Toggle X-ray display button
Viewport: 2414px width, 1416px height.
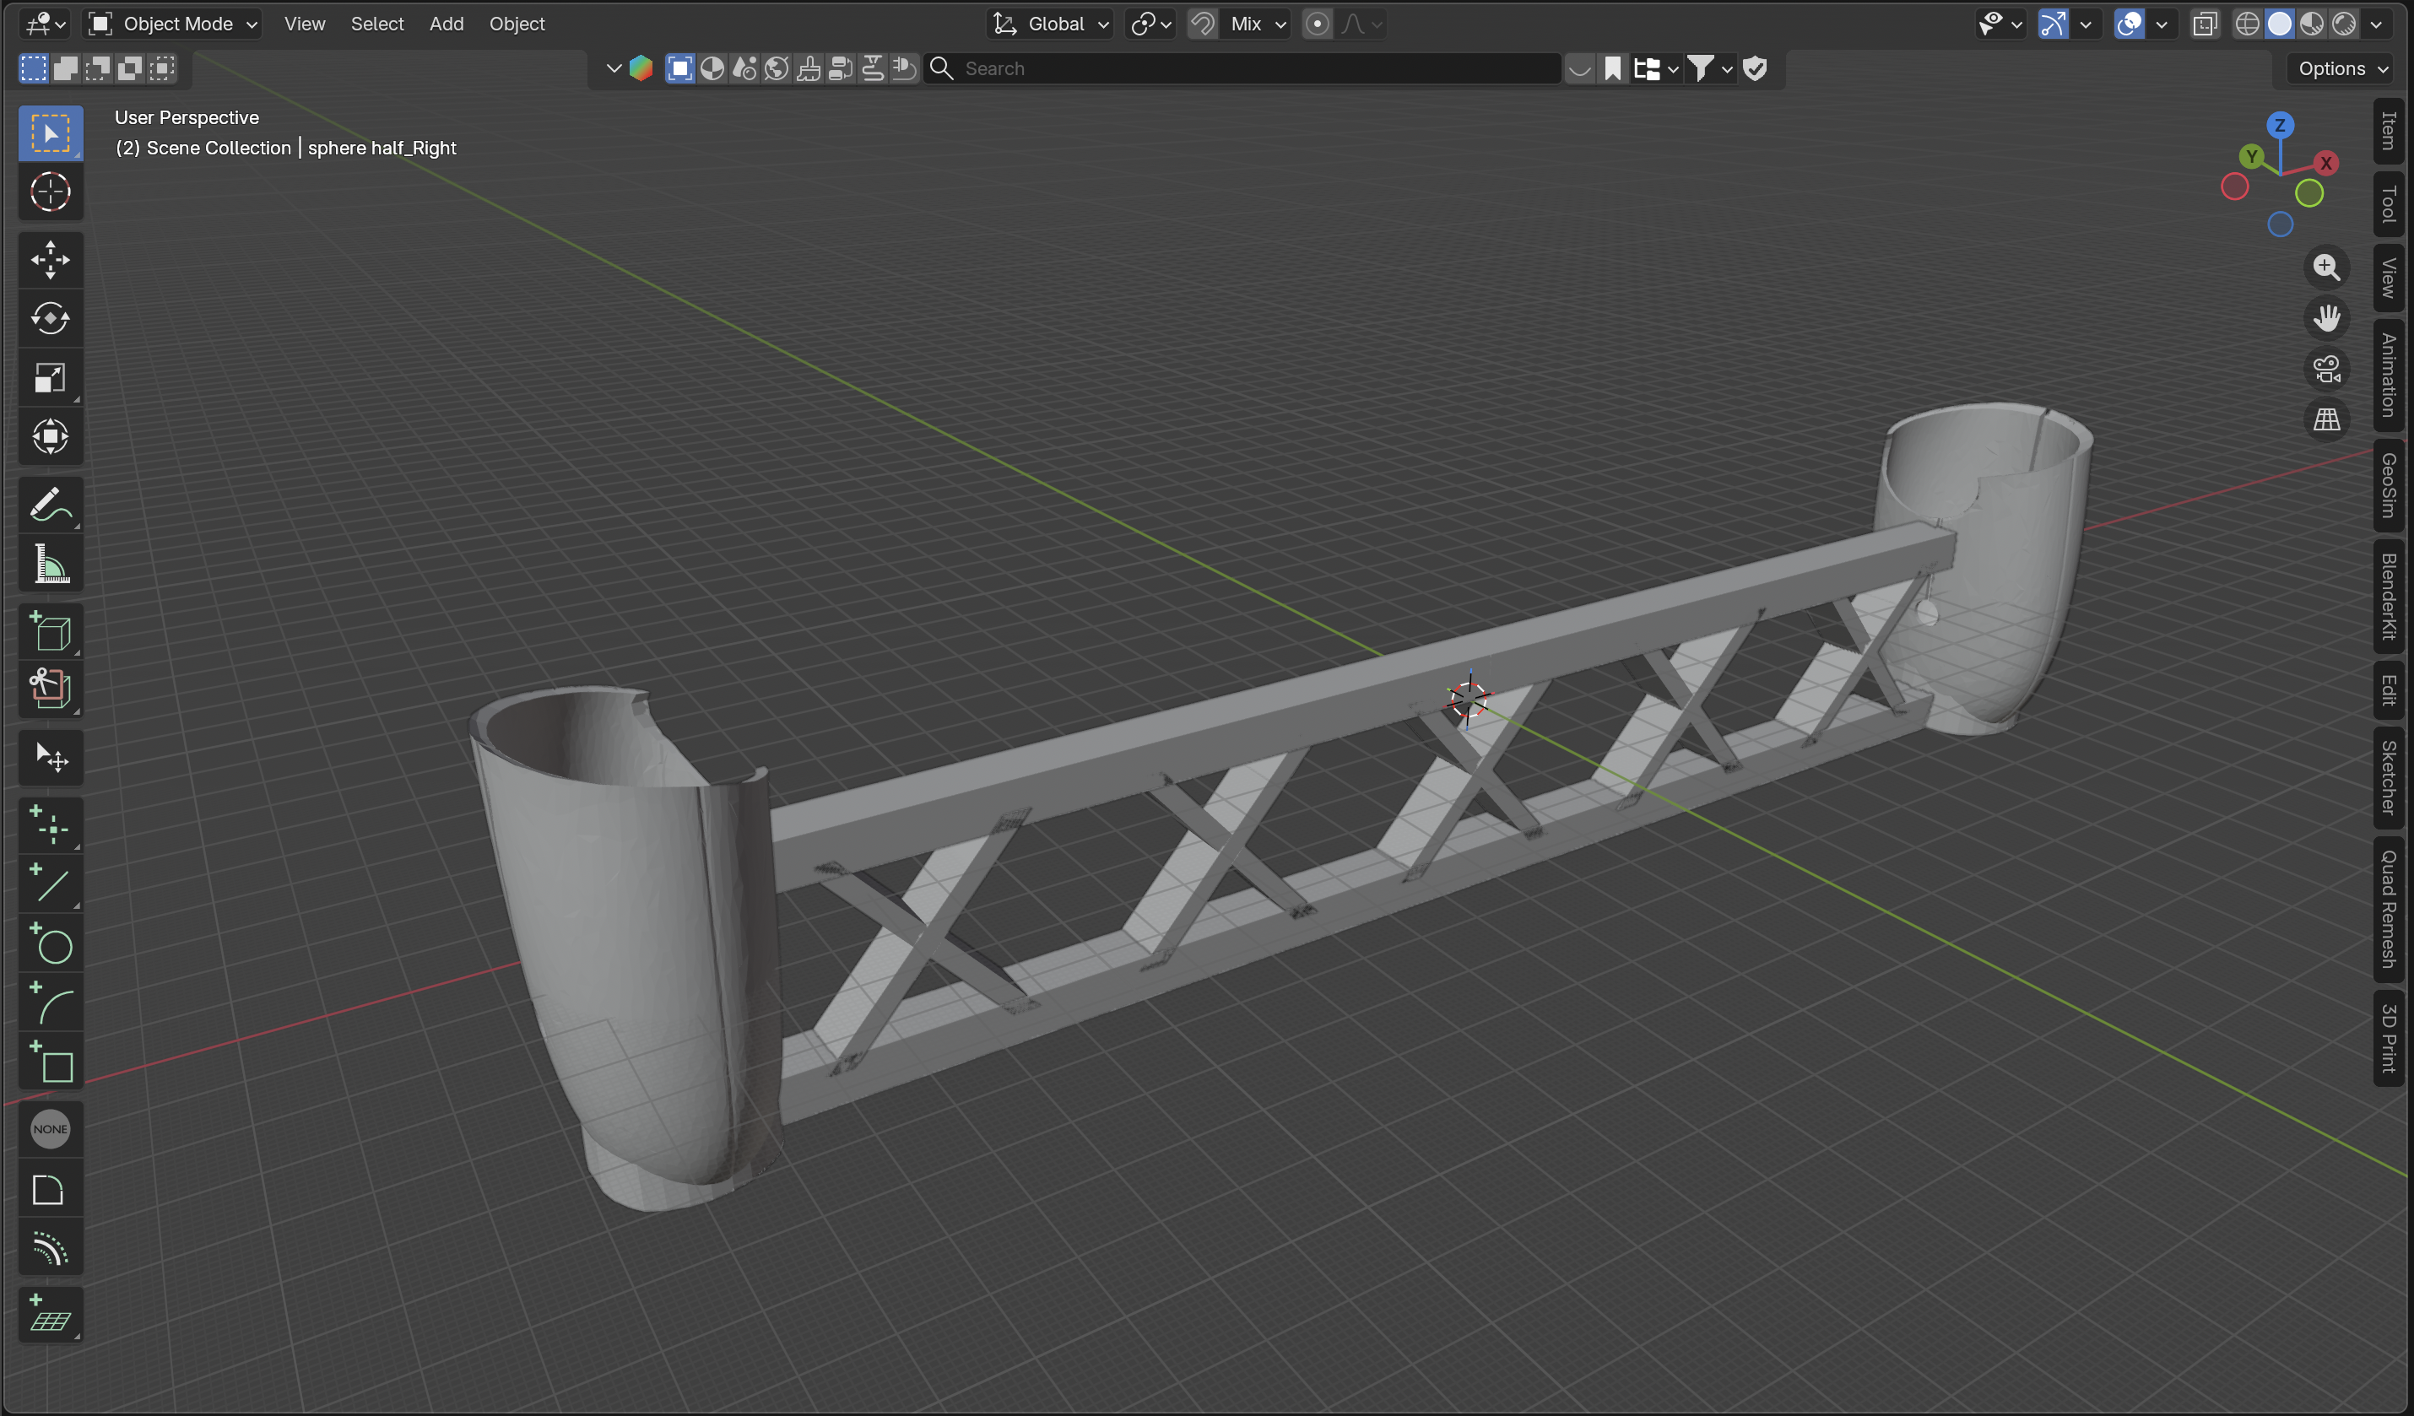pyautogui.click(x=2204, y=24)
